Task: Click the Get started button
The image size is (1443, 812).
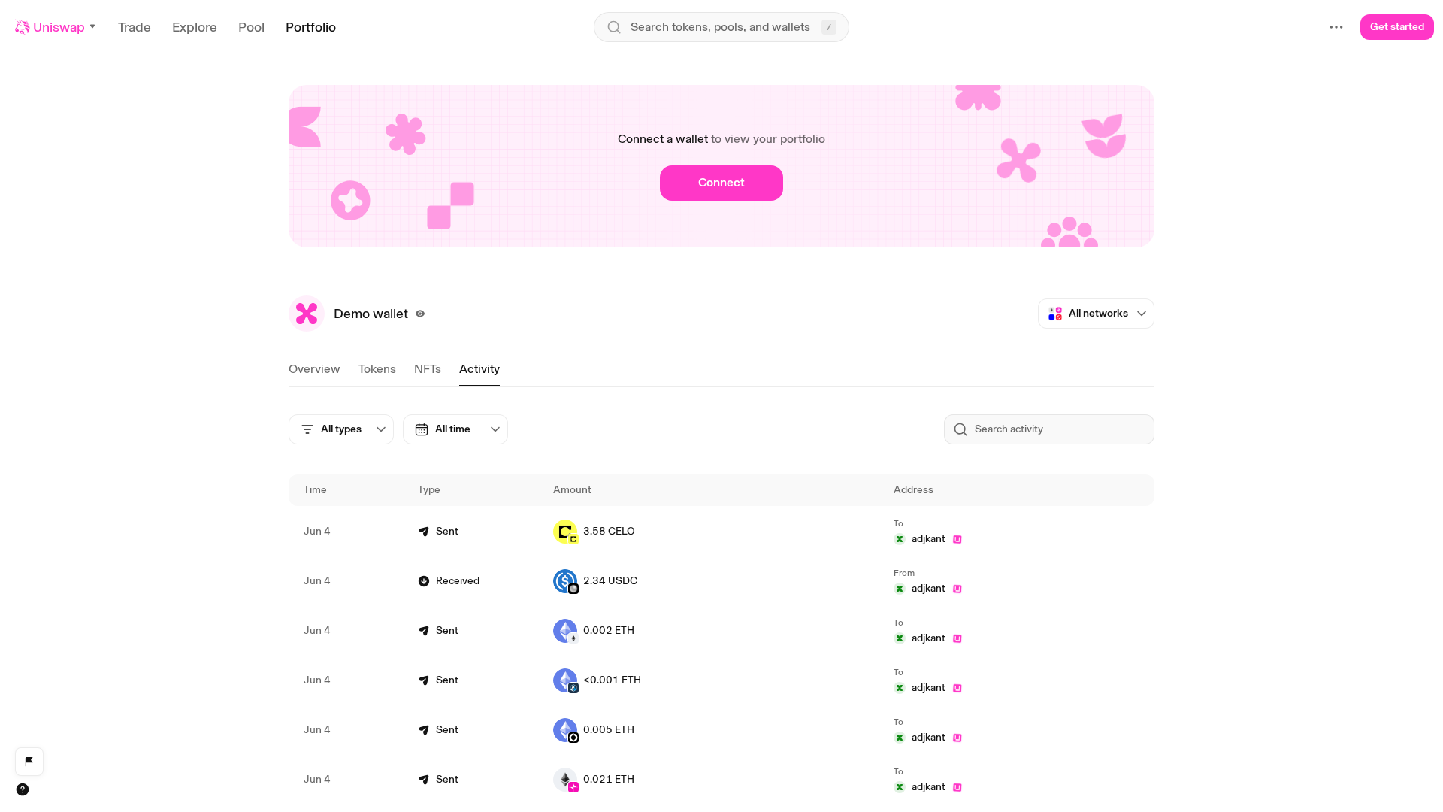Action: [x=1397, y=27]
